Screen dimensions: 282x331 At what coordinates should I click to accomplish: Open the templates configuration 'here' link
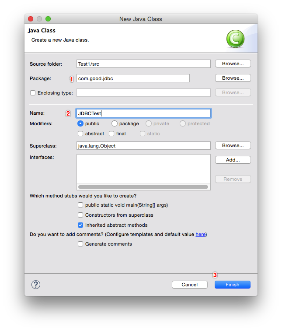coord(200,234)
